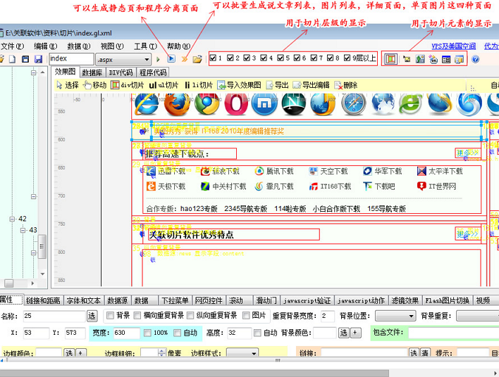This screenshot has height=377, width=499.
Task: Click 导入效果图 import button
Action: coord(239,85)
